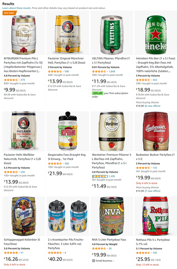Open 2 x Krombacher Pils product title

pyautogui.click(x=65, y=244)
